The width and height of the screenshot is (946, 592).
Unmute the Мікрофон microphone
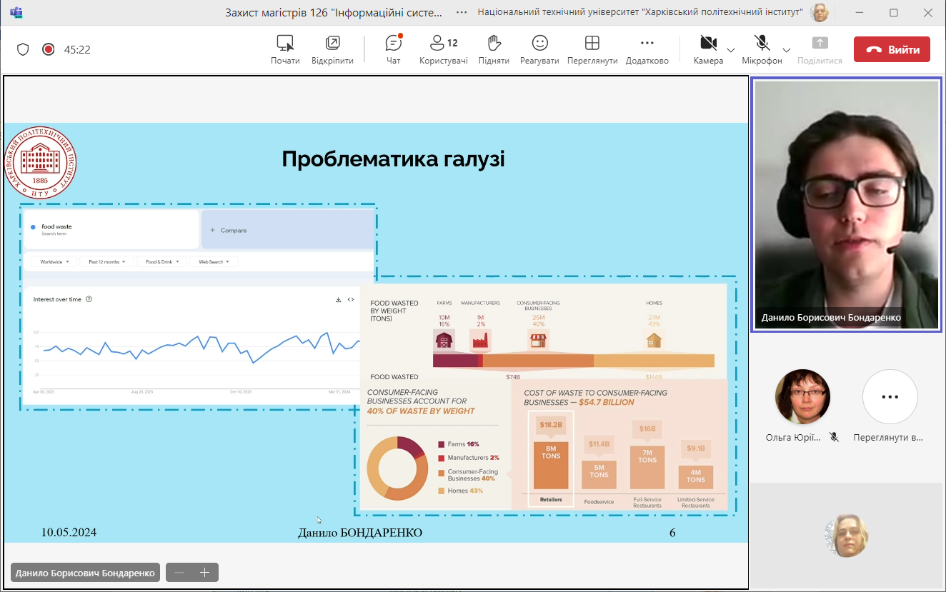point(762,49)
